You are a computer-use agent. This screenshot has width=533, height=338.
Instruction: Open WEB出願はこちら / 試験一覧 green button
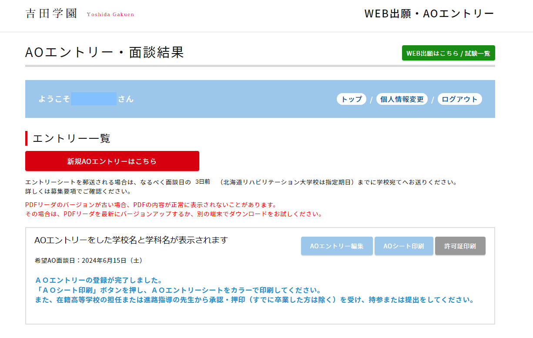(448, 53)
